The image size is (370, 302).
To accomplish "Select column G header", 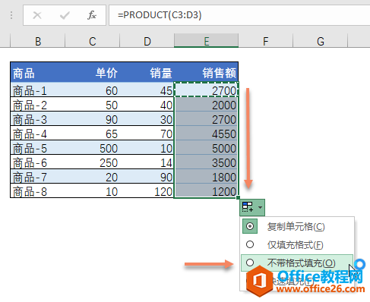I will pos(321,41).
